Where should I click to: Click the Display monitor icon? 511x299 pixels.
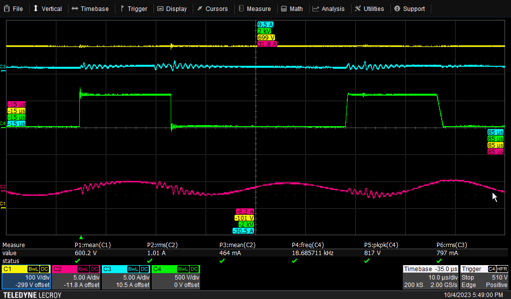click(x=160, y=9)
